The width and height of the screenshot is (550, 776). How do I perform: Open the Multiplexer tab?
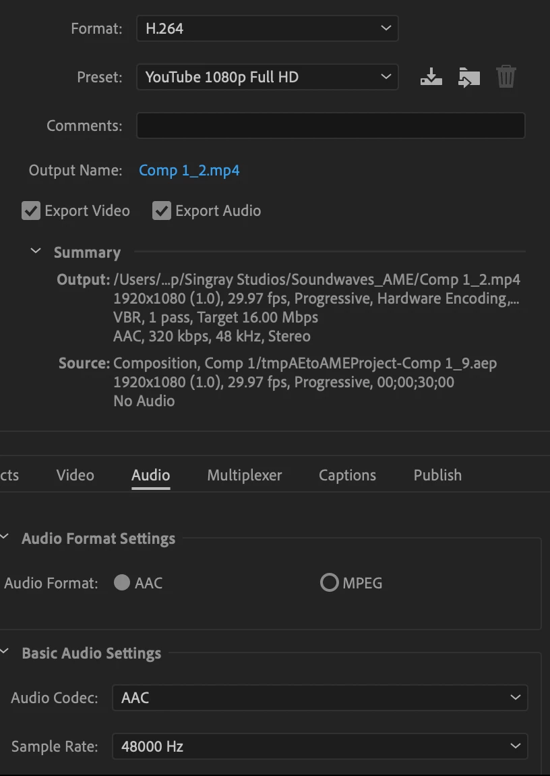[x=245, y=475]
